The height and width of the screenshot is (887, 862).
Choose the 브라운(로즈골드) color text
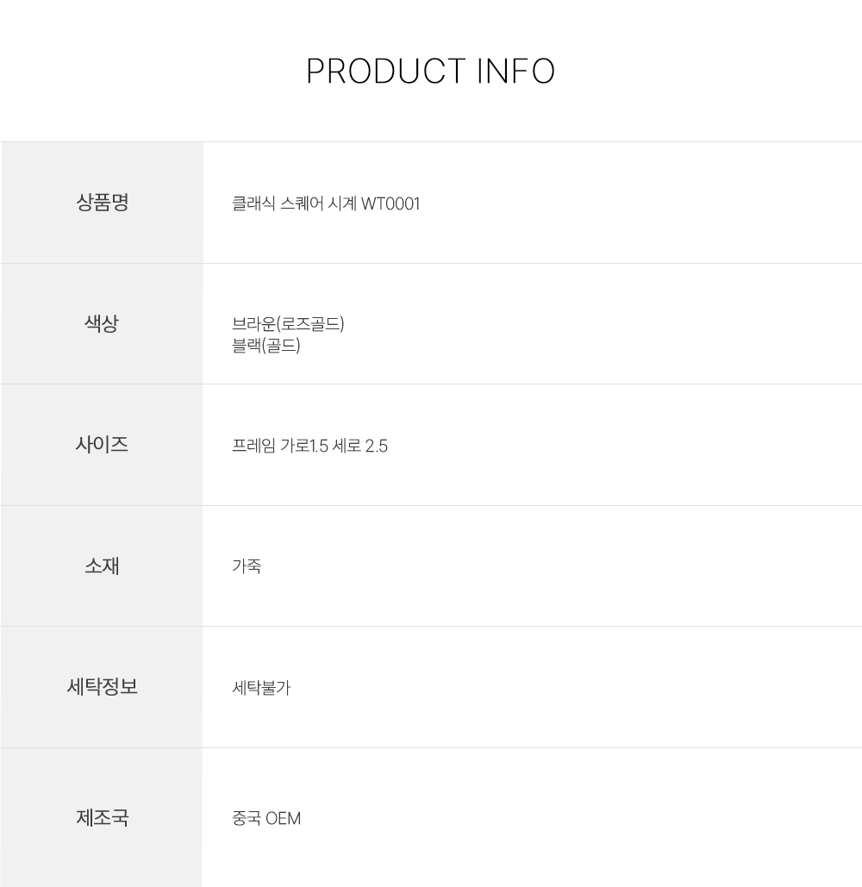(x=288, y=324)
